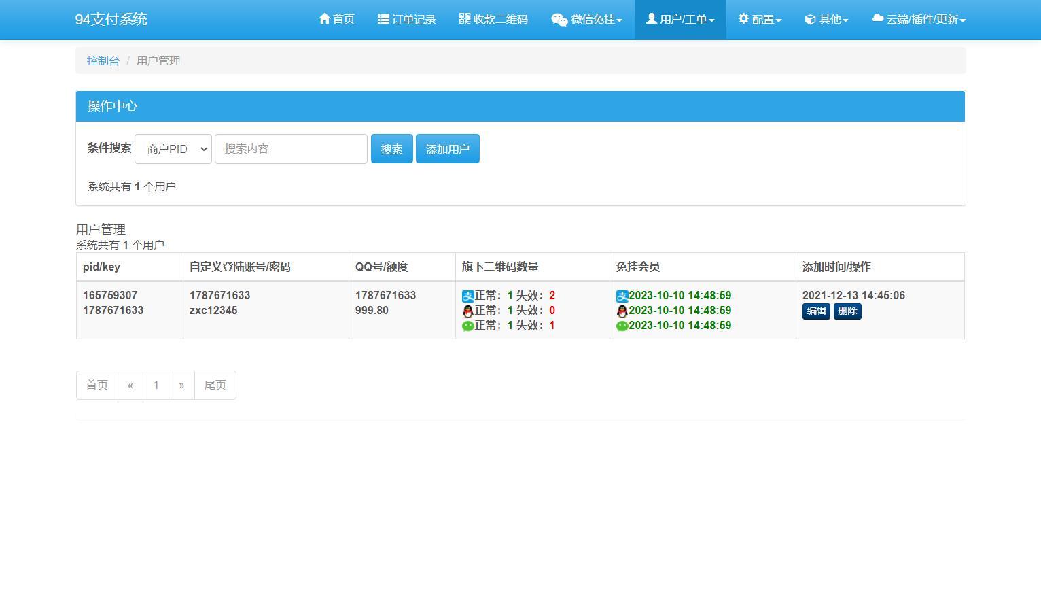
Task: Open the 控制台 breadcrumb link
Action: tap(103, 61)
